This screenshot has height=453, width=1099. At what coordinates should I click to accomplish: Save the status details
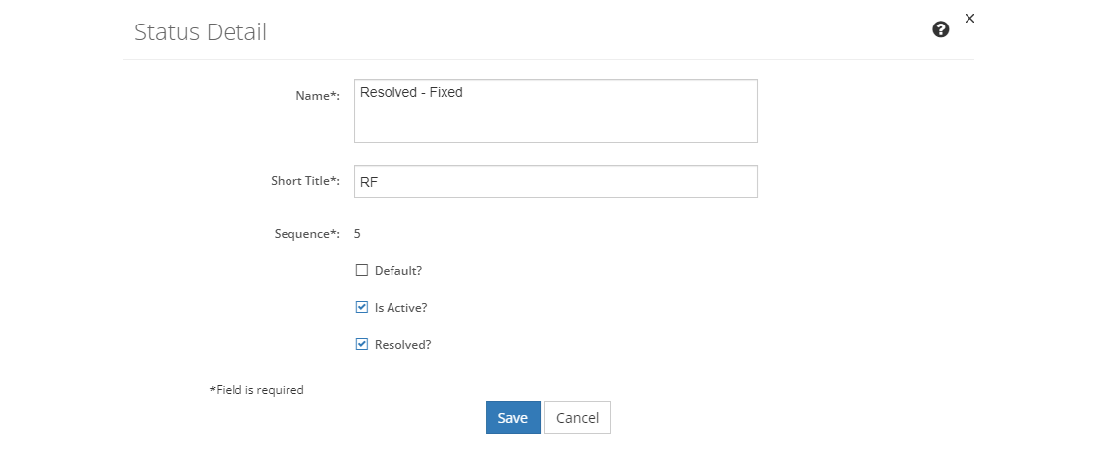tap(513, 418)
